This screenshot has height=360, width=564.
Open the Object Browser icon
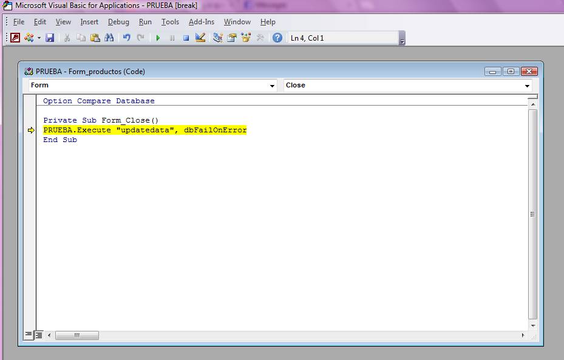(246, 38)
